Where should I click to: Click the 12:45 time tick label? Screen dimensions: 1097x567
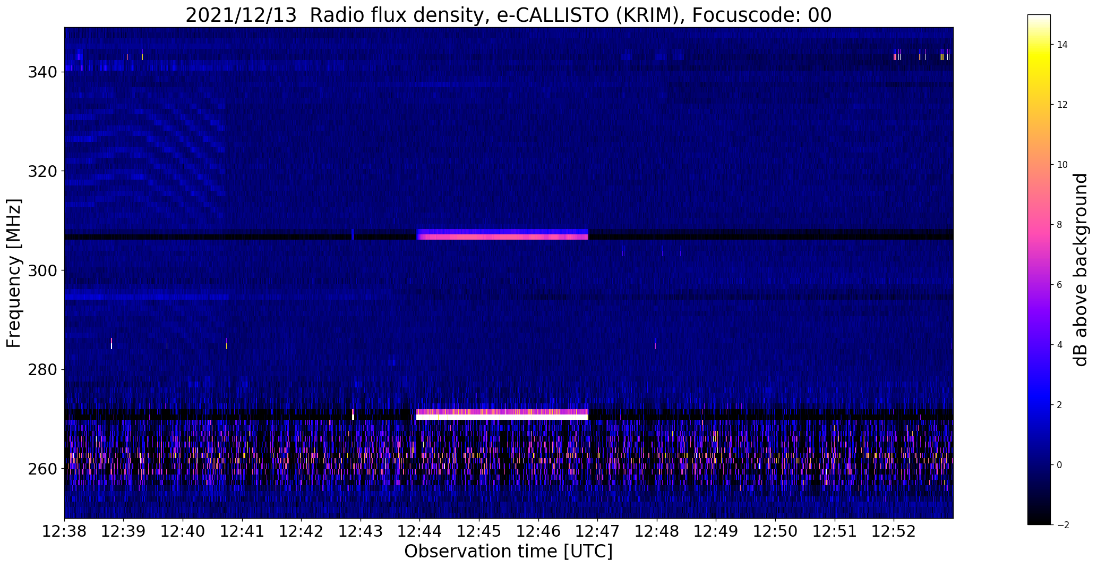pyautogui.click(x=479, y=531)
